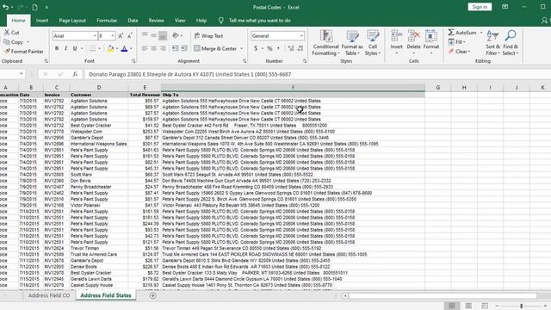Viewport: 551px width, 310px height.
Task: Click Delete cells icon
Action: click(x=413, y=36)
